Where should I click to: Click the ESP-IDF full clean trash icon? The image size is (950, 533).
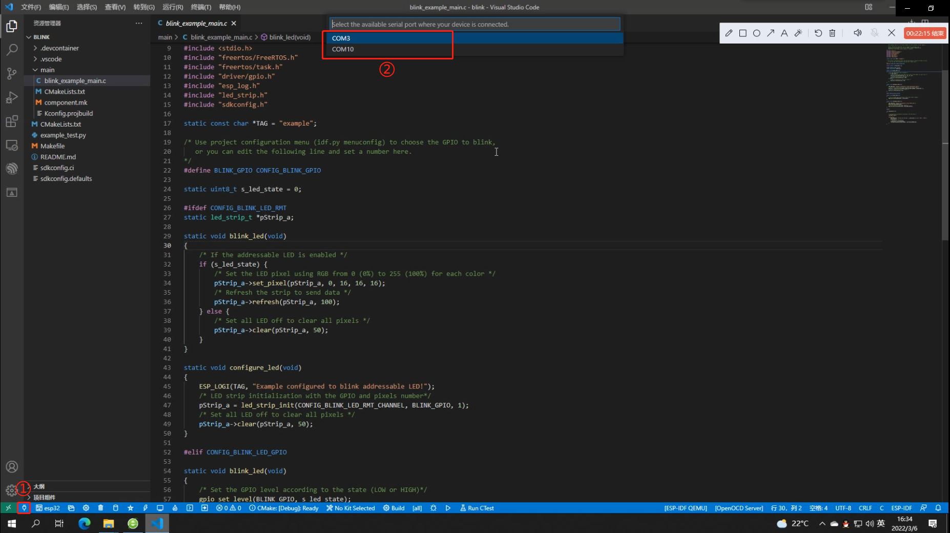pyautogui.click(x=101, y=508)
